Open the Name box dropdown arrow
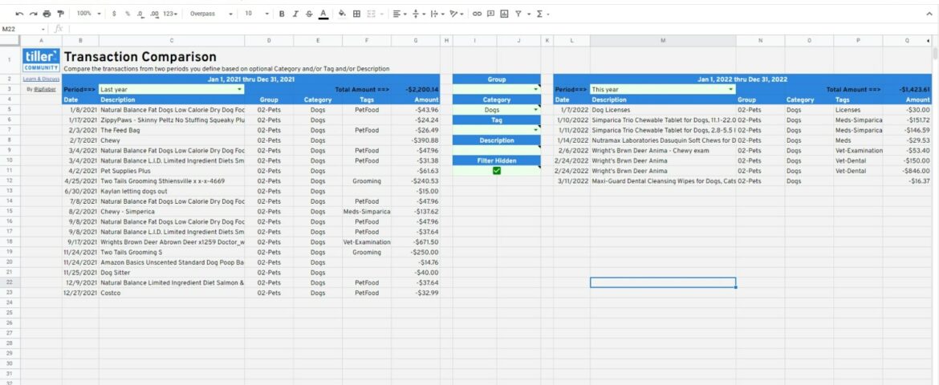 [x=43, y=29]
